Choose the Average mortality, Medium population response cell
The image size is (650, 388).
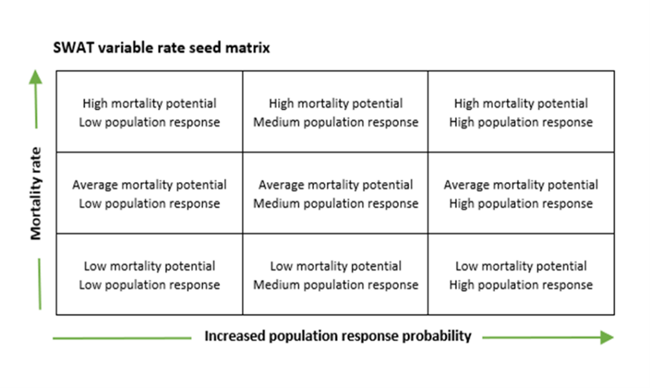pyautogui.click(x=336, y=194)
